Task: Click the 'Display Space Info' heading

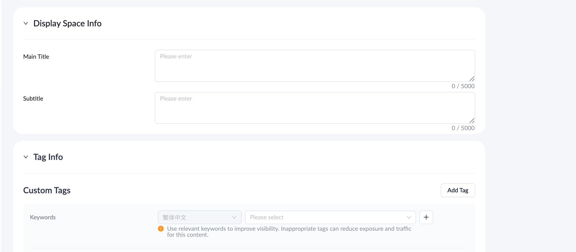Action: pos(67,23)
